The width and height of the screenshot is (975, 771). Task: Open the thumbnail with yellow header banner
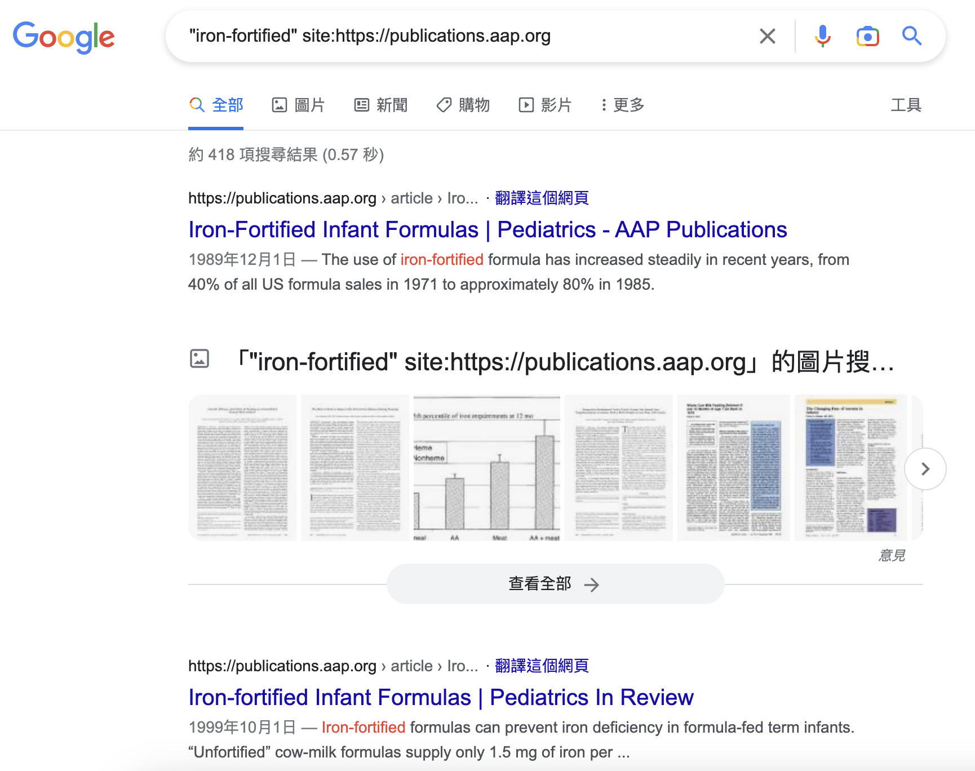[x=851, y=468]
